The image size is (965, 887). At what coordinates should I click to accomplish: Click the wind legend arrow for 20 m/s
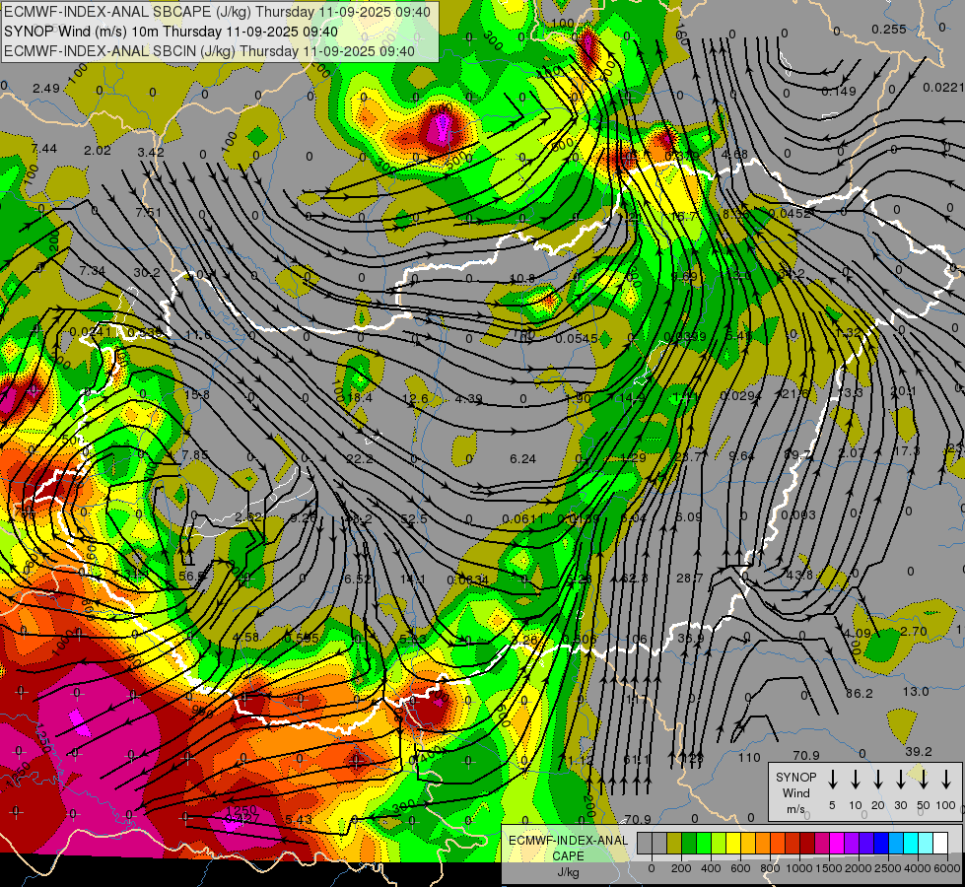click(x=878, y=779)
